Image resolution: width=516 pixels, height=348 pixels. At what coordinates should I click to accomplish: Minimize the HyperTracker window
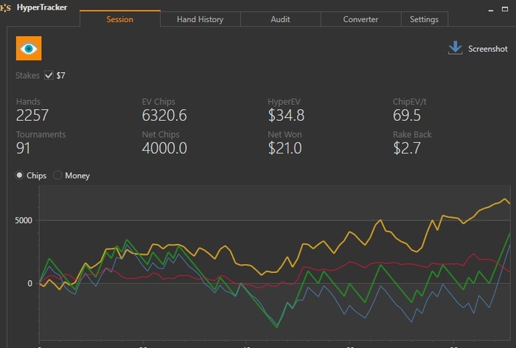(491, 10)
